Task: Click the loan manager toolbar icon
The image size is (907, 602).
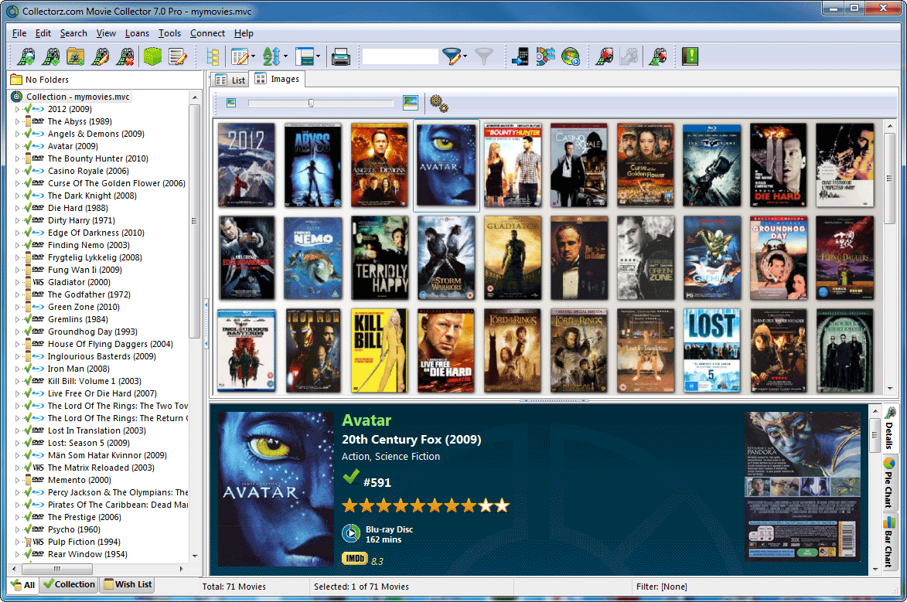Action: pyautogui.click(x=658, y=56)
